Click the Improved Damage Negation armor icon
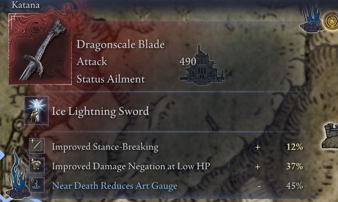This screenshot has height=202, width=338. point(37,165)
